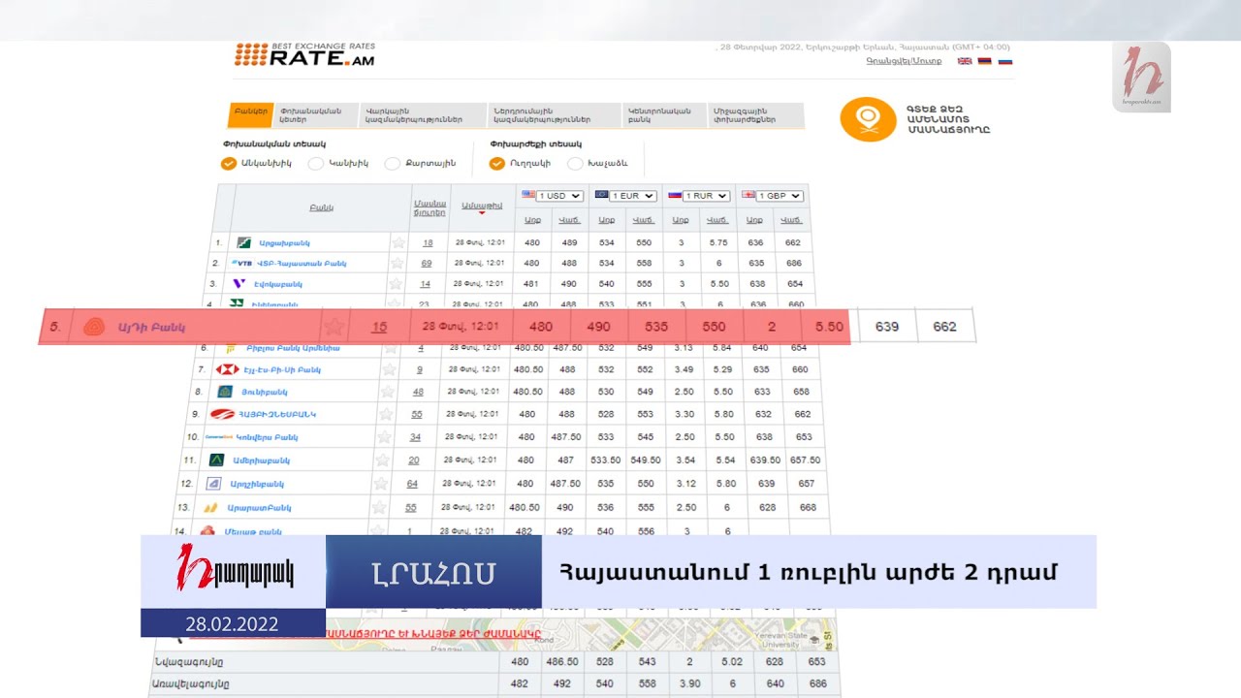This screenshot has width=1241, height=698.
Task: Click the Էվոկաբանկ purple V logo
Action: coord(239,284)
